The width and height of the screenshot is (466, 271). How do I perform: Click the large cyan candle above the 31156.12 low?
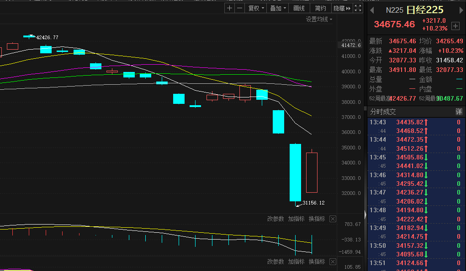296,173
